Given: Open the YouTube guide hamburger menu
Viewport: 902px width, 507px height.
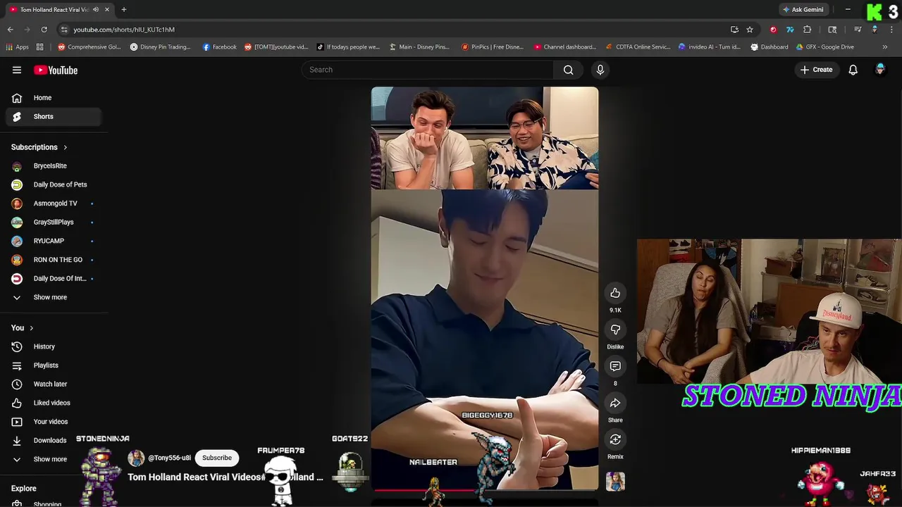Looking at the screenshot, I should tap(17, 70).
